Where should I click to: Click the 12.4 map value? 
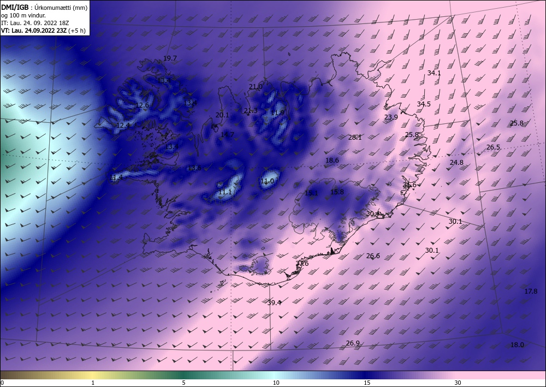click(x=123, y=126)
